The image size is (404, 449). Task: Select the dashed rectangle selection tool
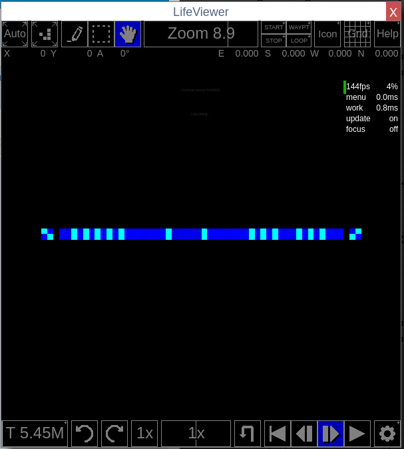click(101, 34)
